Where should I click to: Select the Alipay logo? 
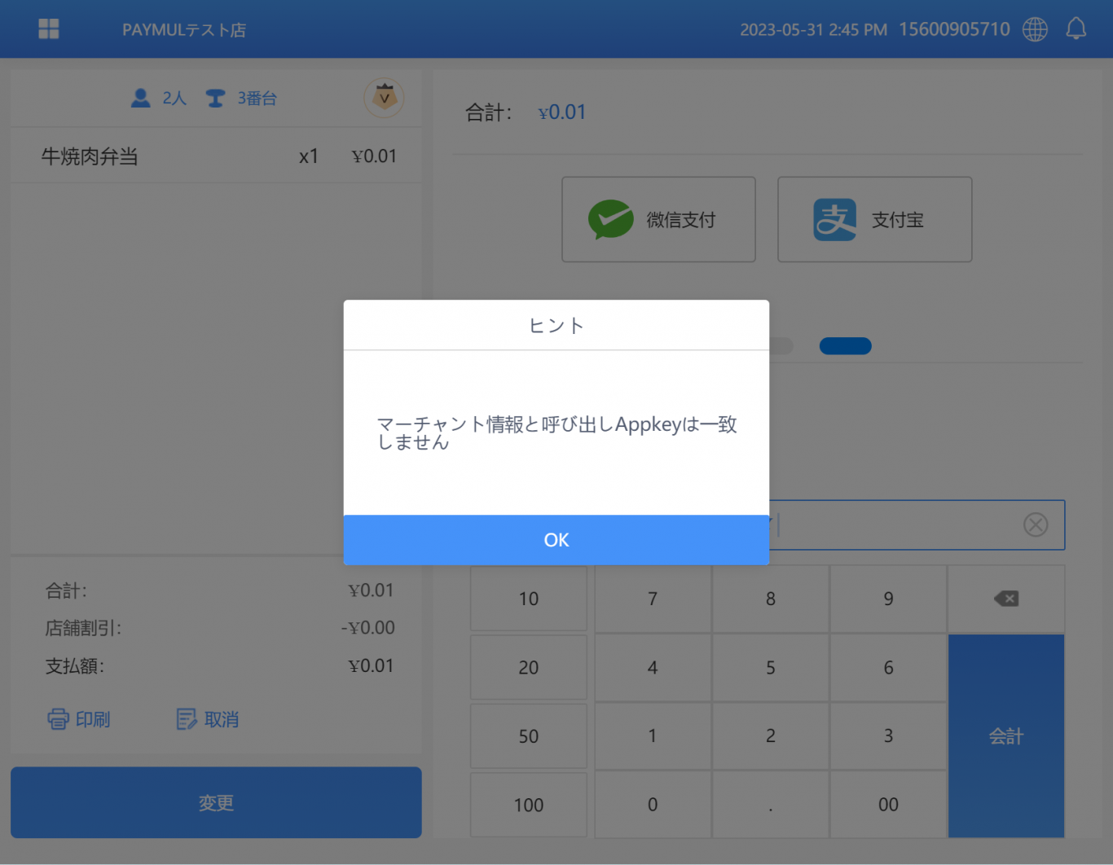click(834, 220)
